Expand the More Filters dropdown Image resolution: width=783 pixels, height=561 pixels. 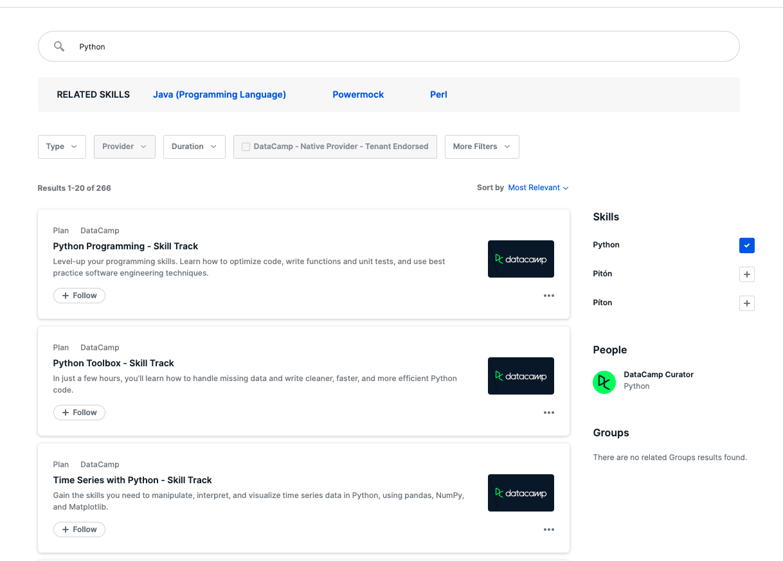coord(482,147)
